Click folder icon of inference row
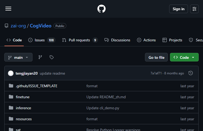This screenshot has height=131, width=203. pos(11,108)
